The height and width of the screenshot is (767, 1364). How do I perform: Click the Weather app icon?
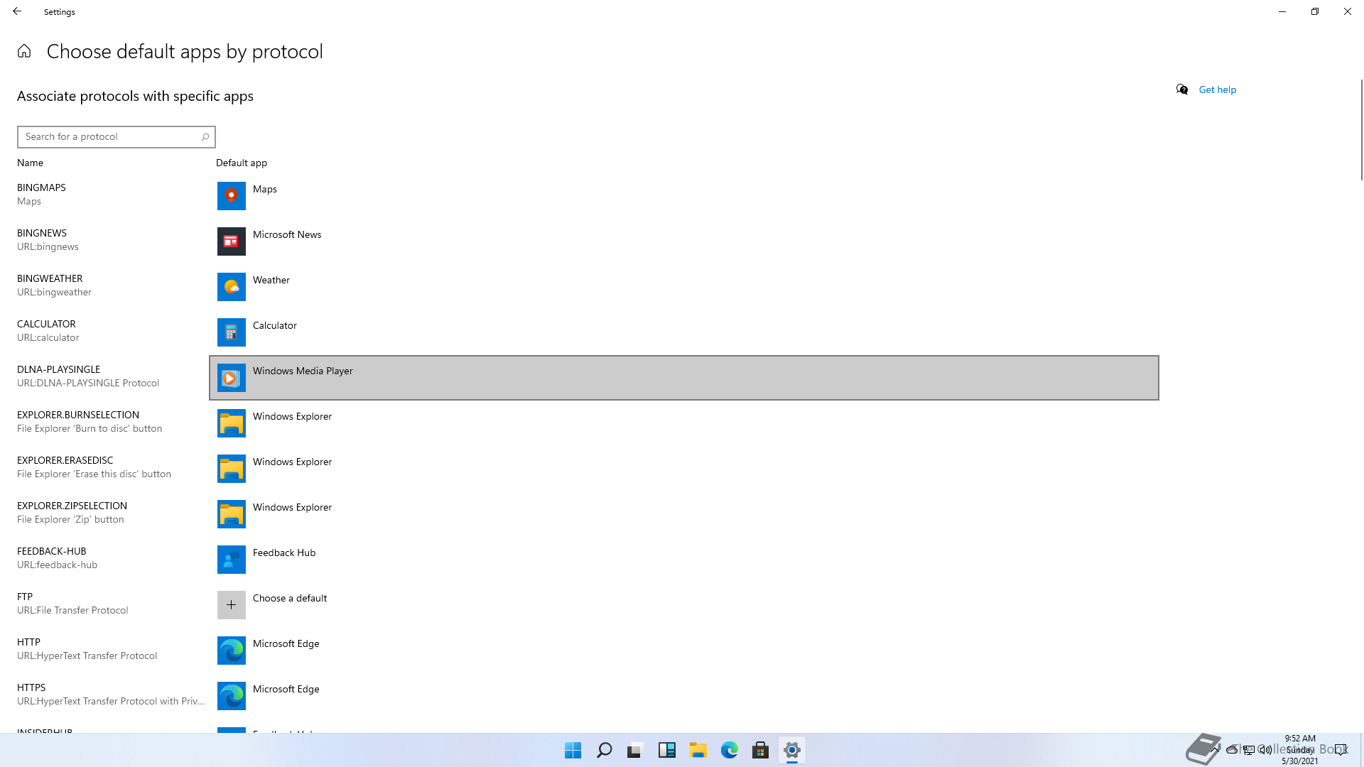[x=232, y=287]
